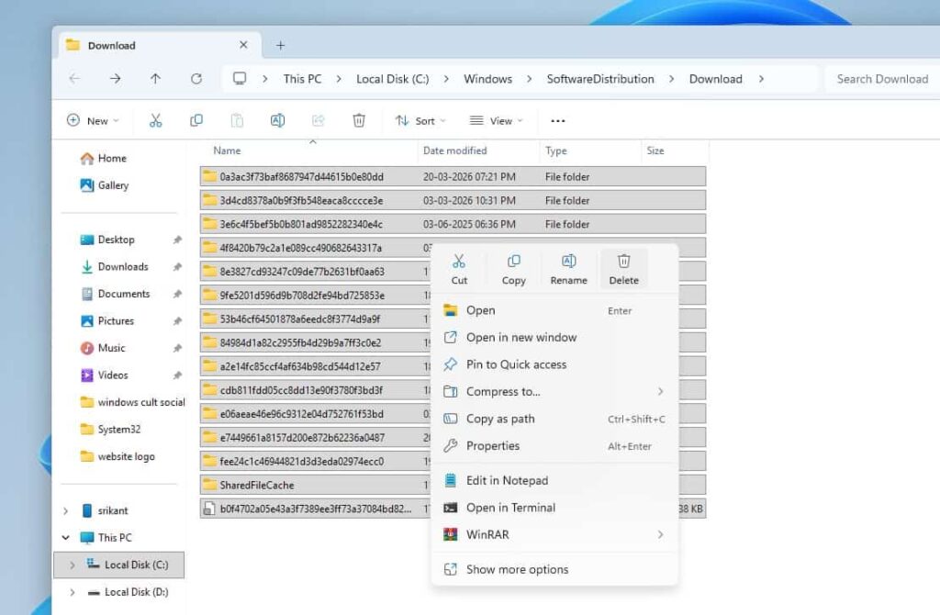Open the View dropdown menu

496,120
